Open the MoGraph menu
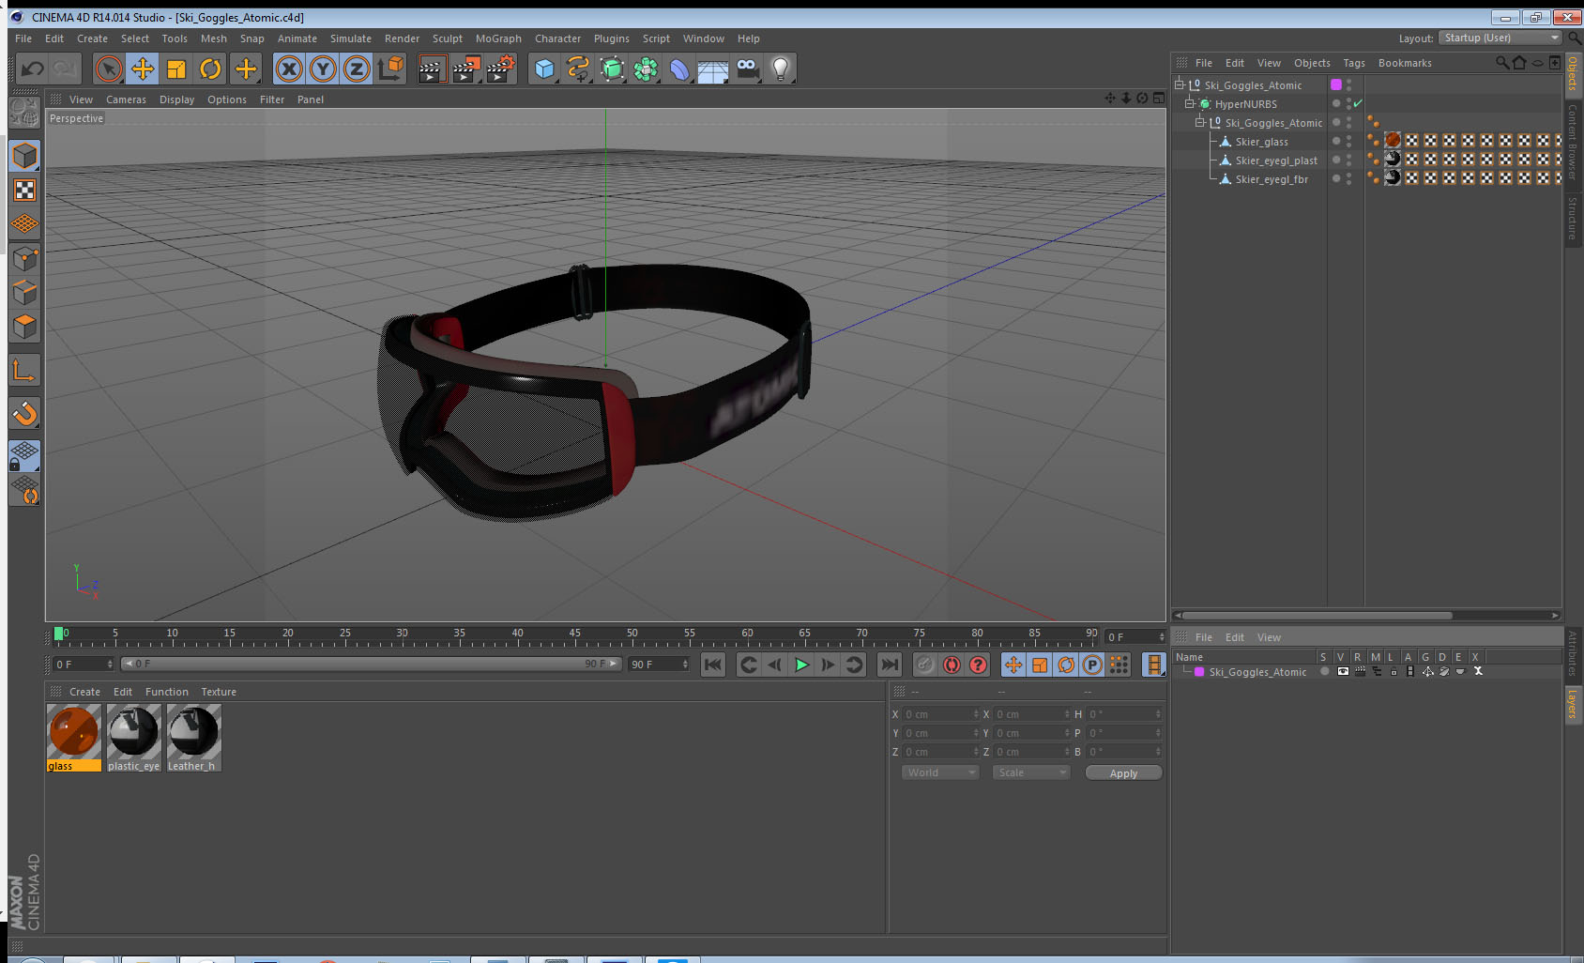The image size is (1584, 963). (x=498, y=38)
